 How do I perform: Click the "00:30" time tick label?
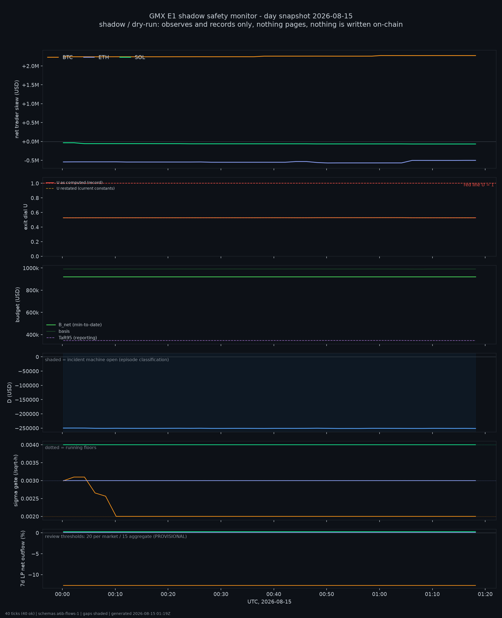pyautogui.click(x=221, y=595)
